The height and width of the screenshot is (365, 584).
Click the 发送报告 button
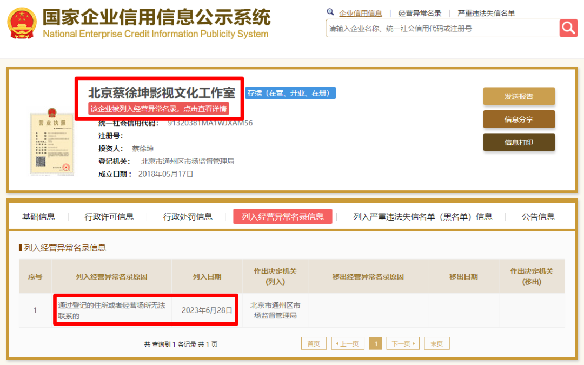point(519,96)
